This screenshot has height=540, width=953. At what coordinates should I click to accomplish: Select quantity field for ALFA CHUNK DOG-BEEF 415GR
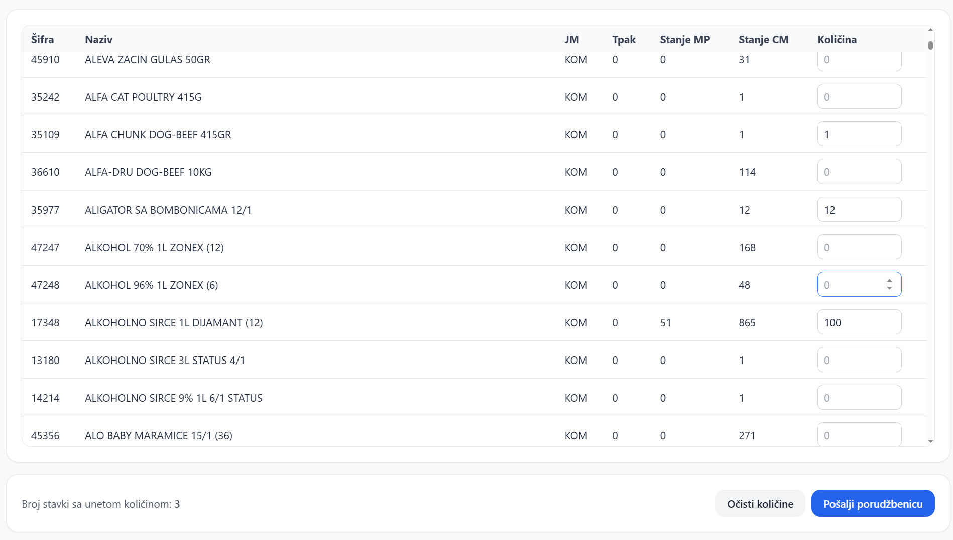(859, 134)
